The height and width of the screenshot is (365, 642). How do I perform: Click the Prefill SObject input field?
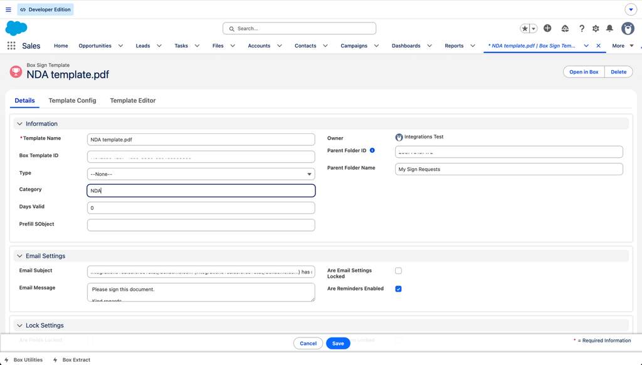coord(201,225)
